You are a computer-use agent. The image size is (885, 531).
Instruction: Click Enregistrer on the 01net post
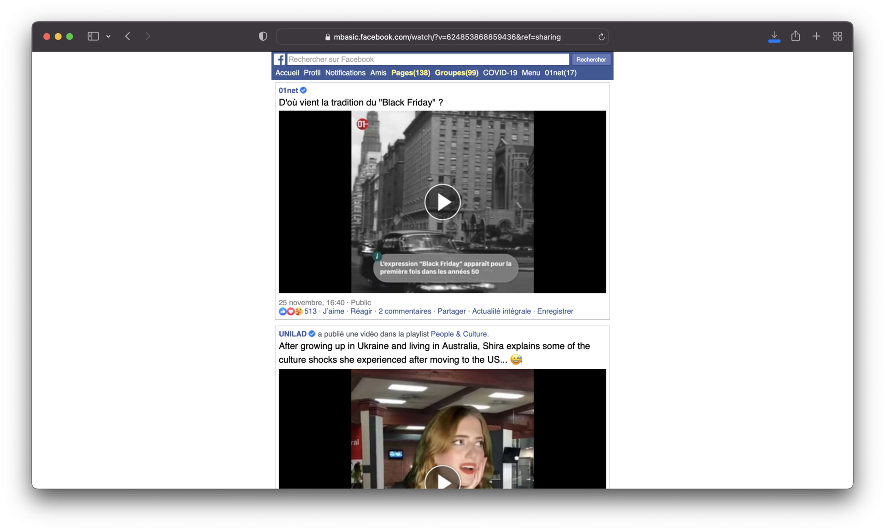(555, 311)
